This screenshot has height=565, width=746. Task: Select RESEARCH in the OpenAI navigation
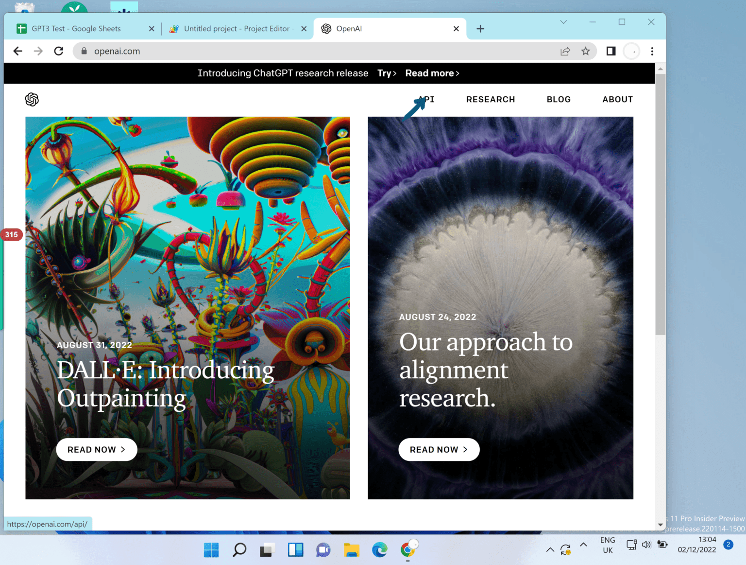coord(491,99)
